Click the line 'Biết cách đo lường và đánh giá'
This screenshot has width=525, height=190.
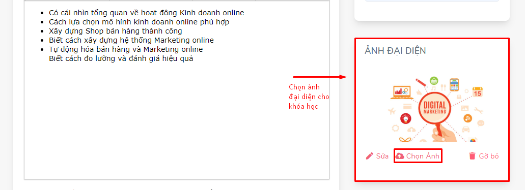[x=121, y=58]
